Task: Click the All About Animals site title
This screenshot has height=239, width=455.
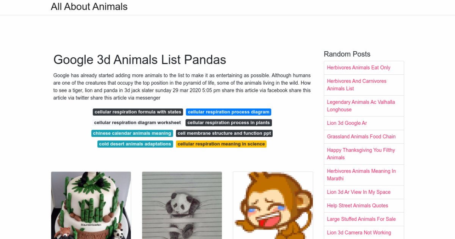Action: point(89,7)
